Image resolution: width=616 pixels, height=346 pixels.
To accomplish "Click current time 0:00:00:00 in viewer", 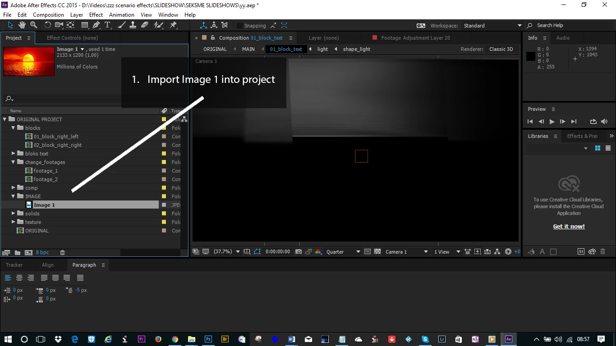I will [x=278, y=252].
